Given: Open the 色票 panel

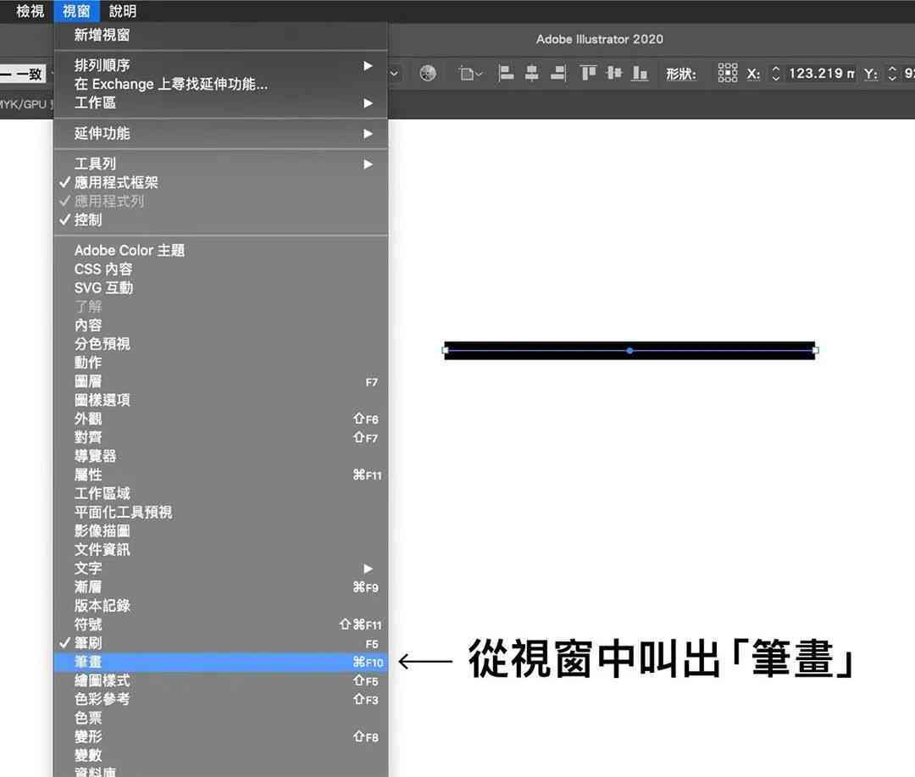Looking at the screenshot, I should (220, 718).
